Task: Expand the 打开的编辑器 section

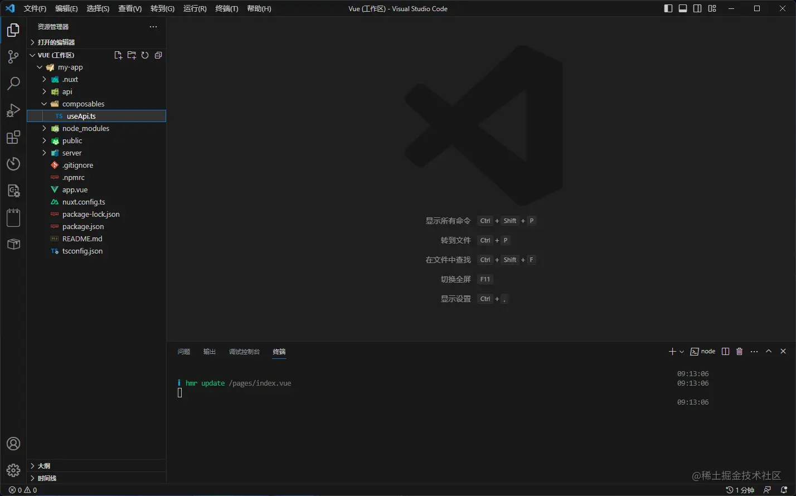Action: coord(96,42)
